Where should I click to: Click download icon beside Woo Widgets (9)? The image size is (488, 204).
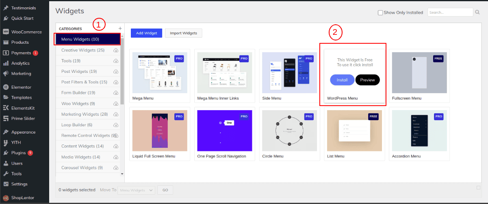tap(116, 104)
